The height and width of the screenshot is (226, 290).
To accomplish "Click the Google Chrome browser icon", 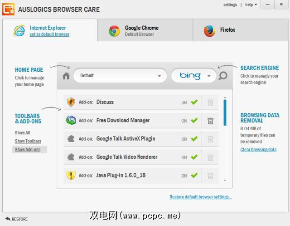I will [x=114, y=31].
